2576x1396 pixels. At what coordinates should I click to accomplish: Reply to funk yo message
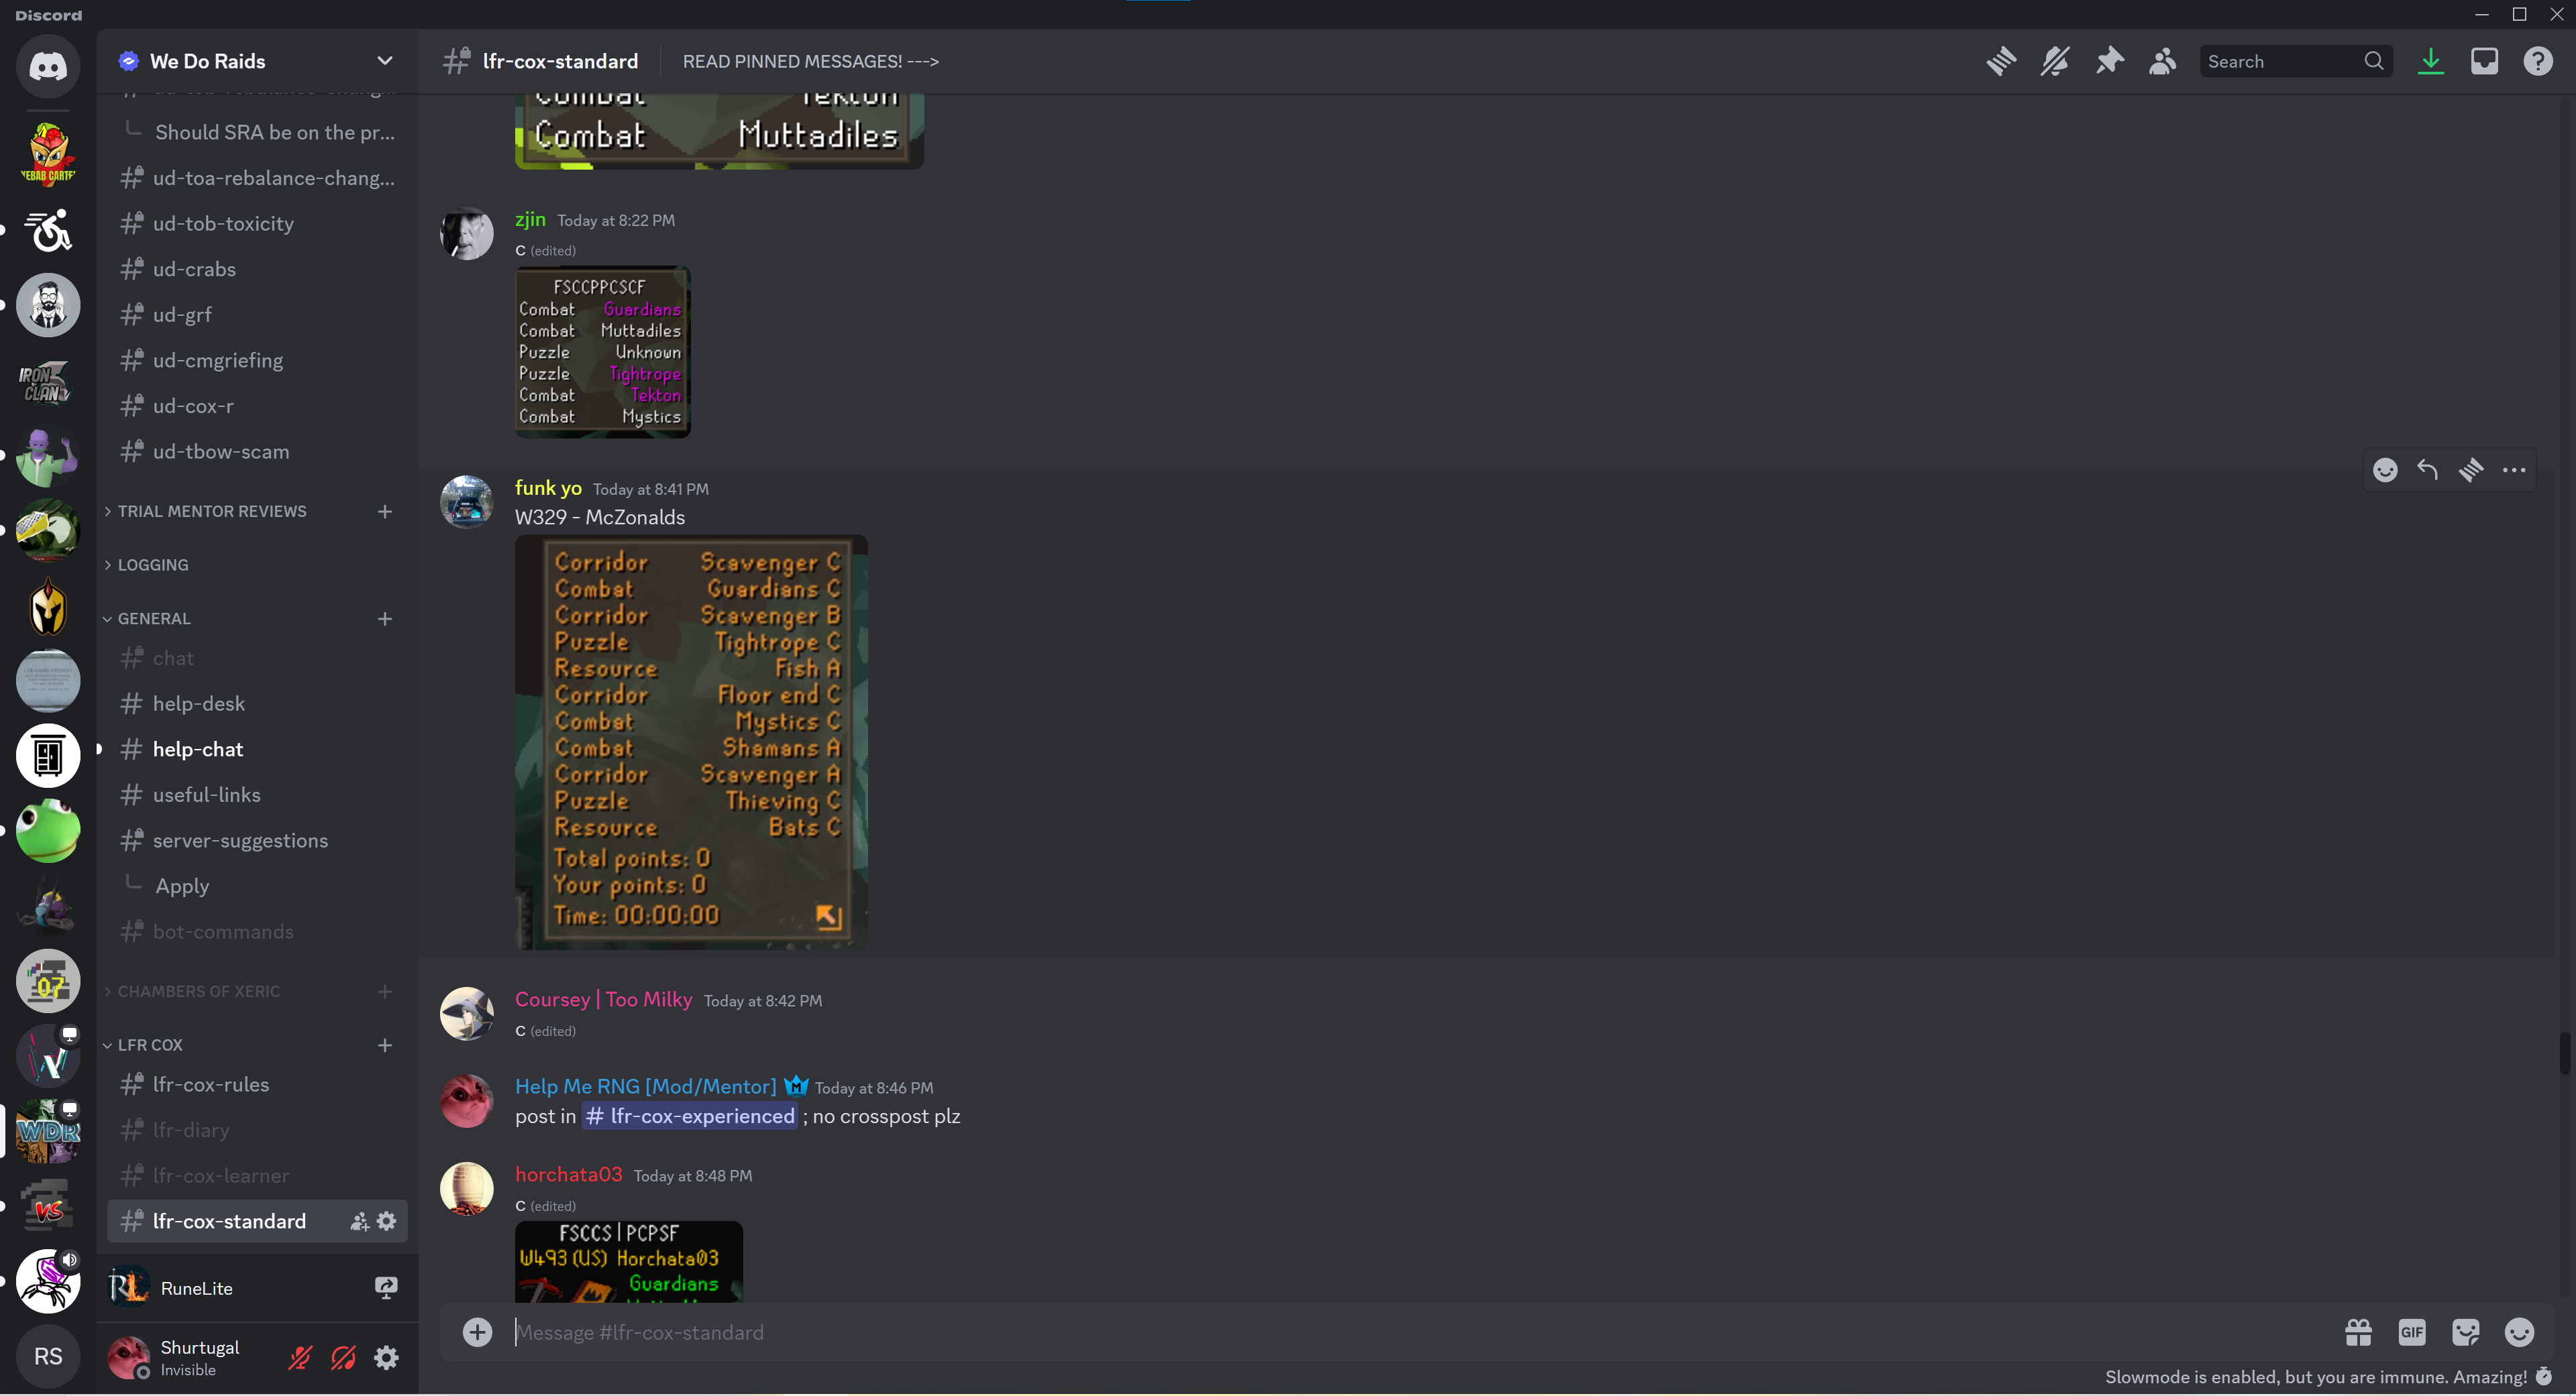click(2427, 469)
